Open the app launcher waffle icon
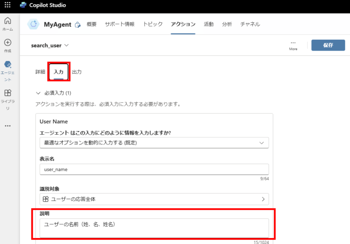The height and width of the screenshot is (244, 350). click(x=7, y=5)
